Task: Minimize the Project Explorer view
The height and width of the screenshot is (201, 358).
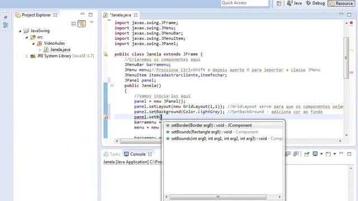Action: pos(82,14)
